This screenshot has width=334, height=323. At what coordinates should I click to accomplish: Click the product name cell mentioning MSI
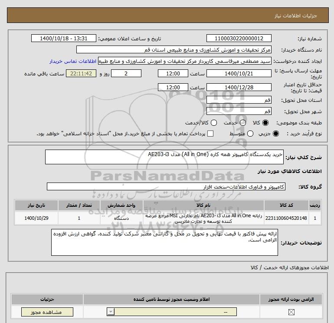pos(203,218)
